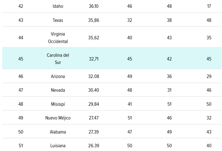Click Alabama's score 27.39

tap(94, 132)
